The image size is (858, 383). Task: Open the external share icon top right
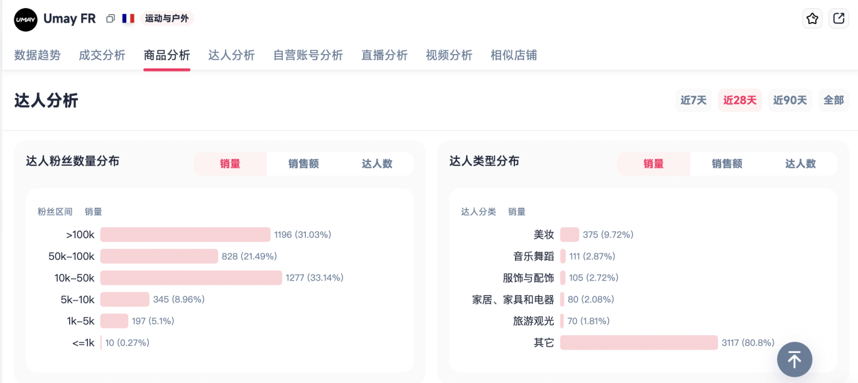[x=839, y=18]
